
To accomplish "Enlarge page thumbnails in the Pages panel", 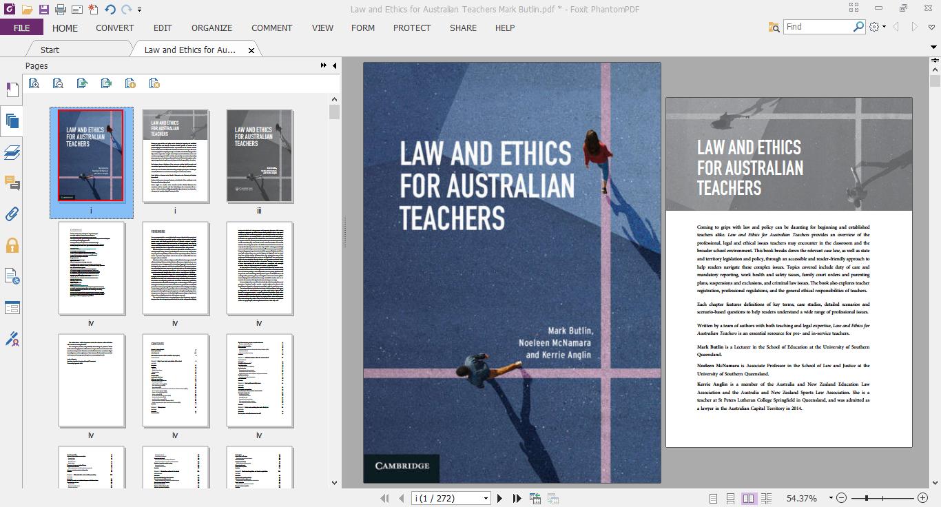I will pyautogui.click(x=34, y=83).
